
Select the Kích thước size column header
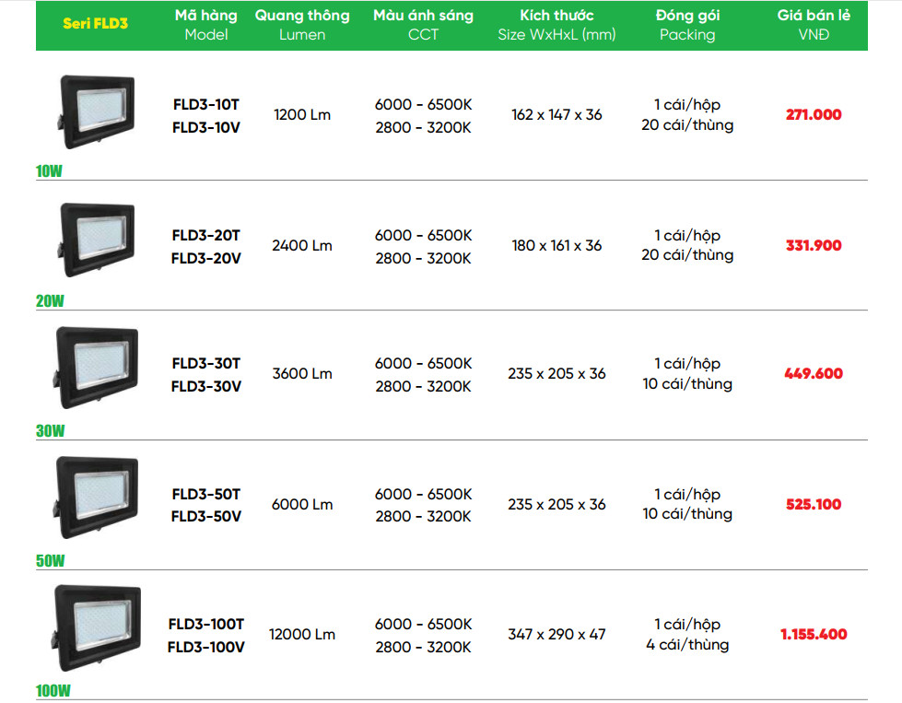coord(556,25)
